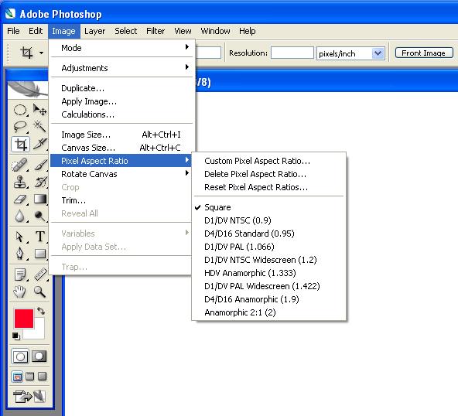Open the Edit menu
The width and height of the screenshot is (458, 416).
[36, 31]
